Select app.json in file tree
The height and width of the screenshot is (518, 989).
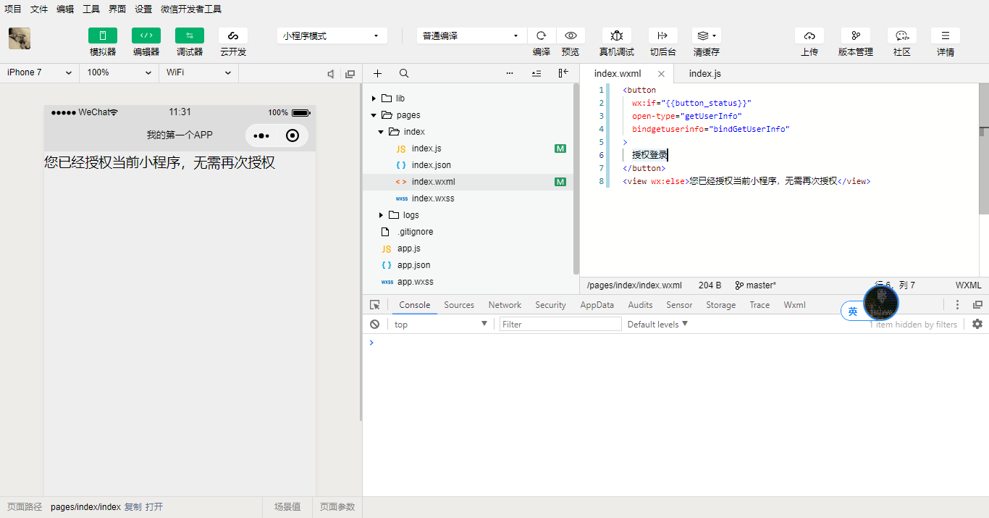click(413, 265)
